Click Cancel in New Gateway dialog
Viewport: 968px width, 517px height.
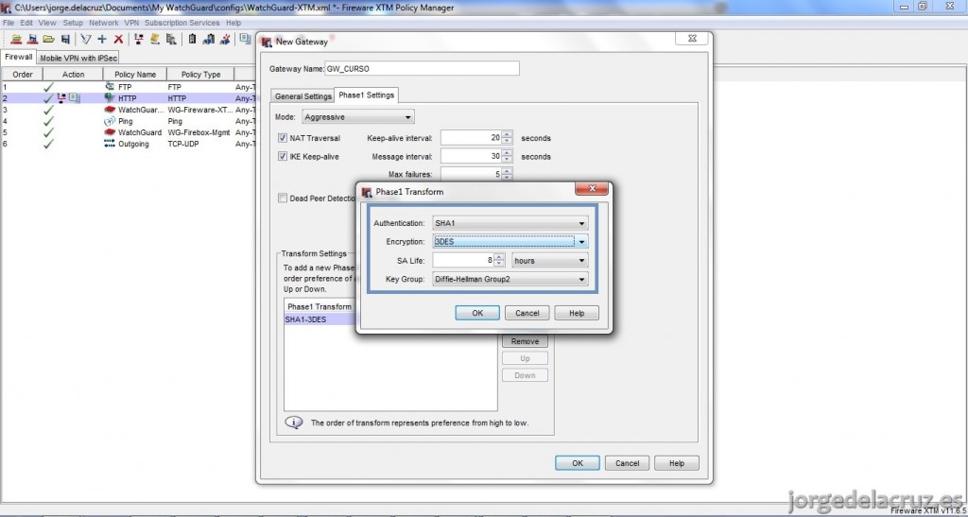coord(628,463)
